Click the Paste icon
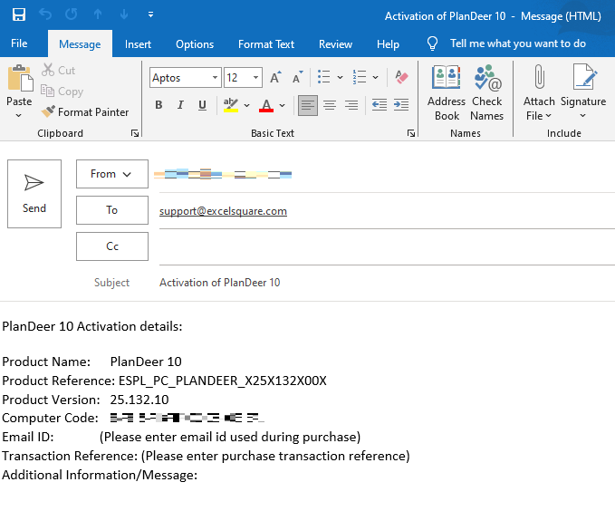This screenshot has height=511, width=615. pos(19,83)
